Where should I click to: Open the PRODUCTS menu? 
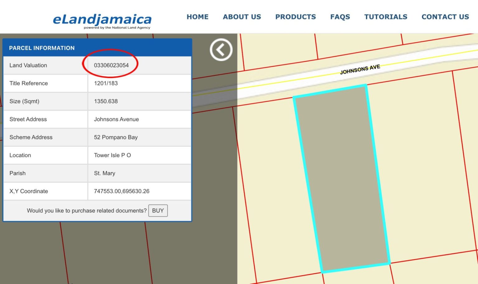(x=295, y=17)
